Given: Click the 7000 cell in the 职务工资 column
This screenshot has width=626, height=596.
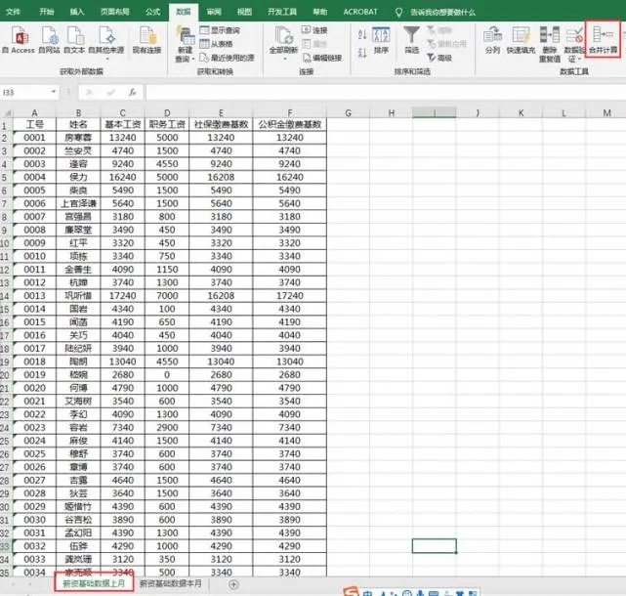Looking at the screenshot, I should point(167,296).
